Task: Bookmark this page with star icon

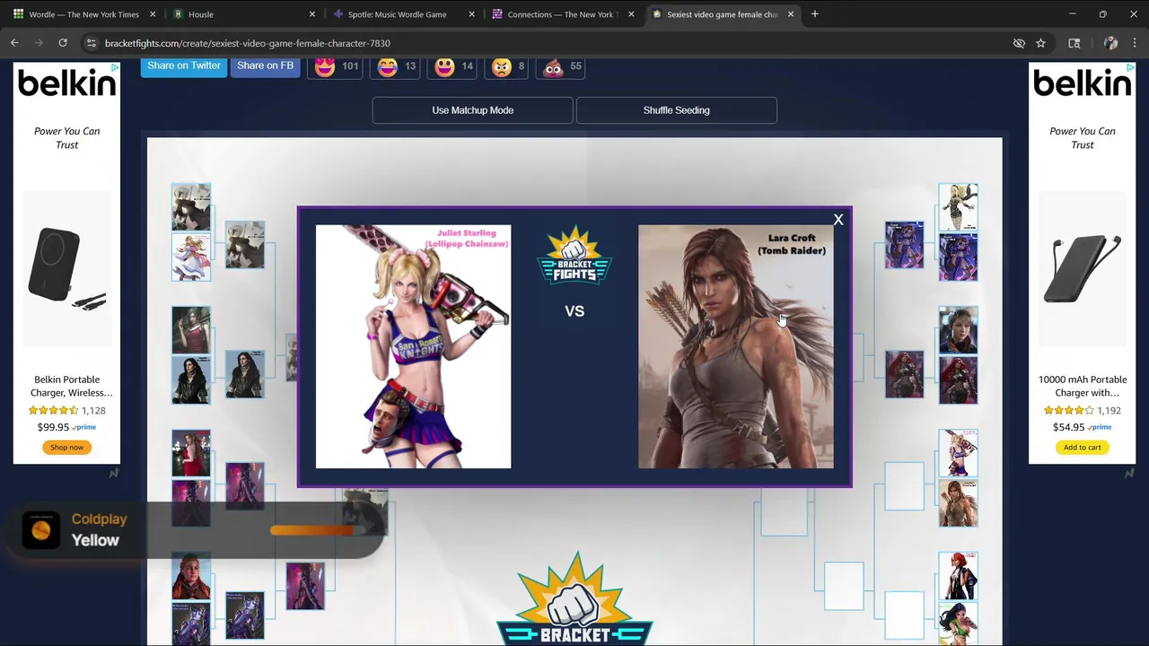Action: coord(1040,43)
